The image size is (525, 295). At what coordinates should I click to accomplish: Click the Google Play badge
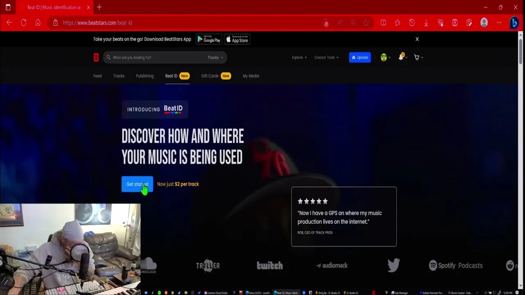coord(209,39)
